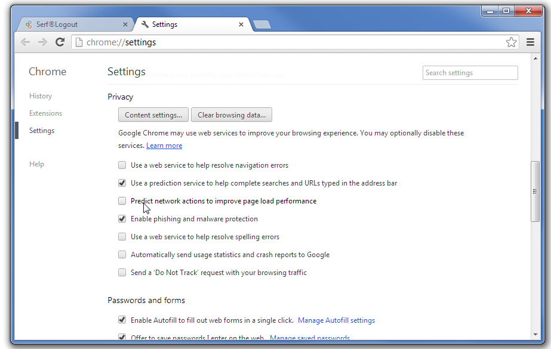The image size is (551, 349).
Task: Open History in the Chrome sidebar
Action: [x=41, y=96]
